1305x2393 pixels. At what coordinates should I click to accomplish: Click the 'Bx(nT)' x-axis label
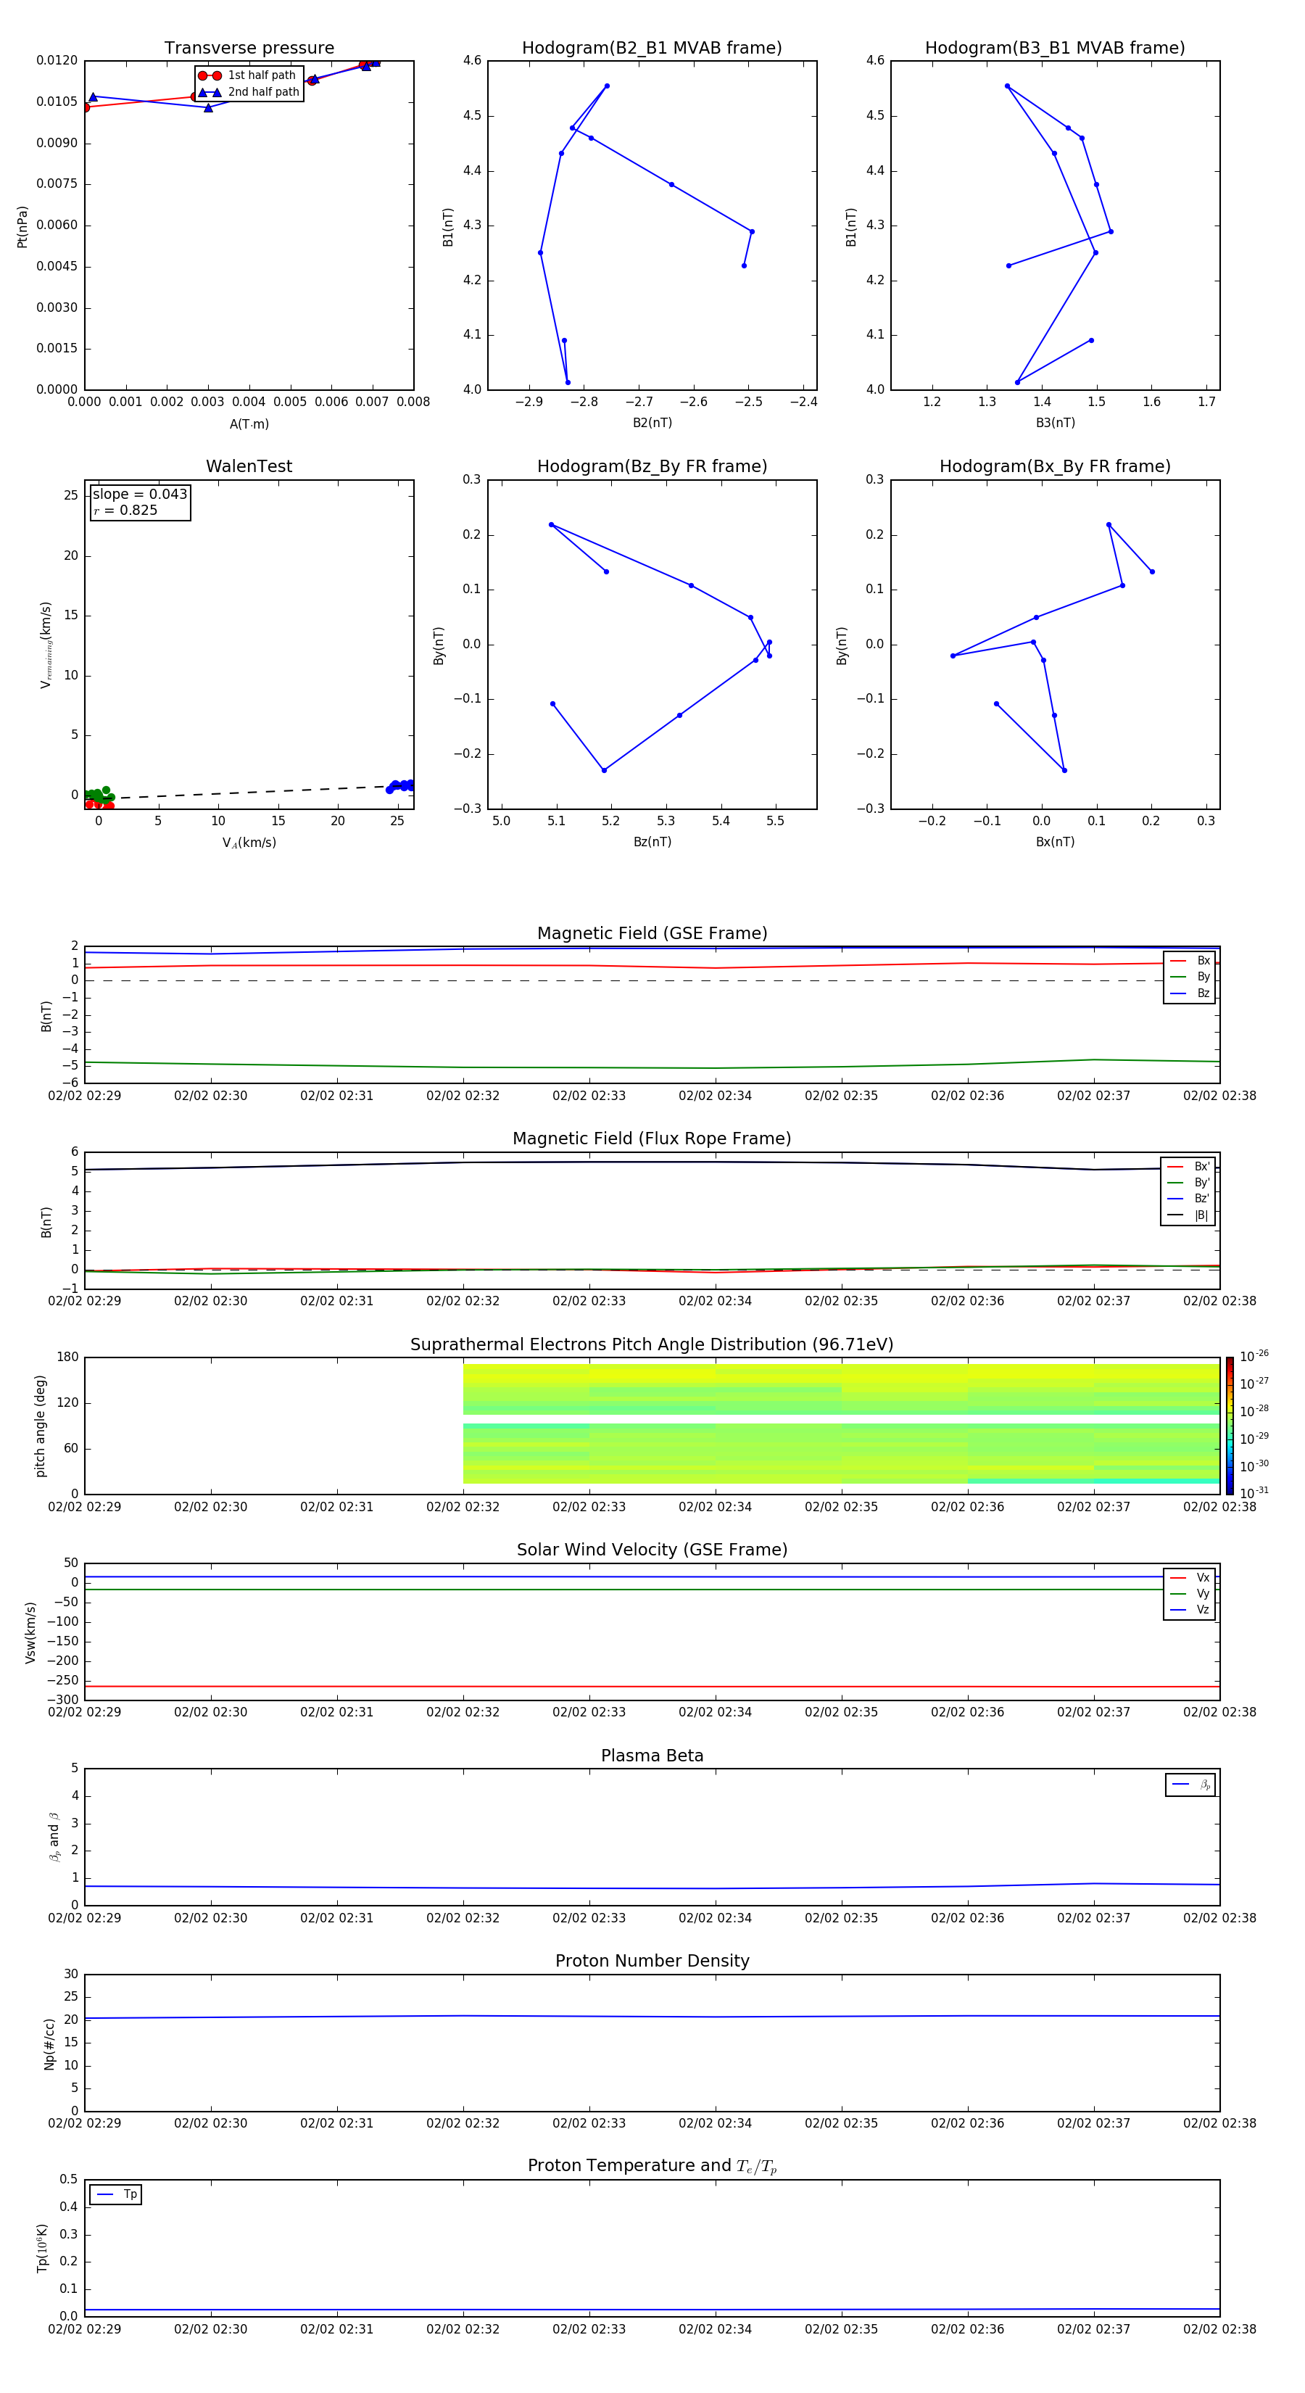(x=1055, y=842)
